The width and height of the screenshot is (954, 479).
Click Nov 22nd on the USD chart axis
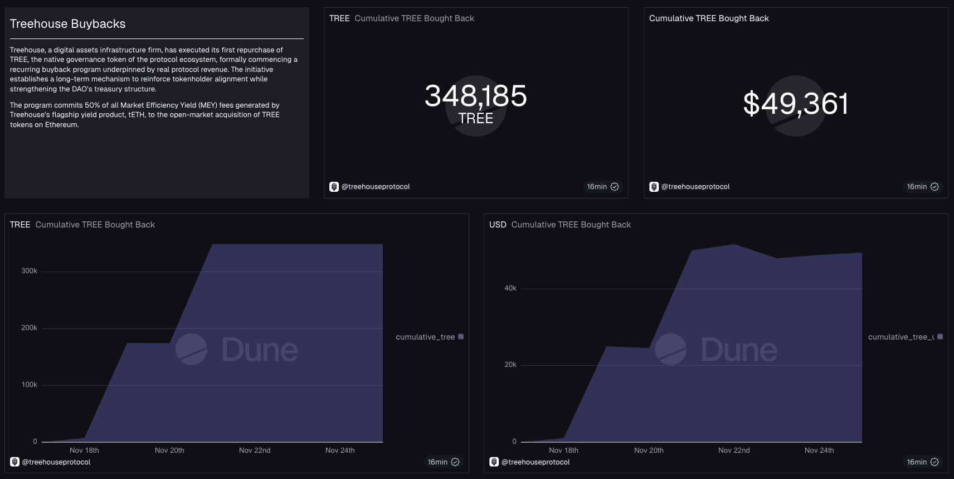coord(734,451)
